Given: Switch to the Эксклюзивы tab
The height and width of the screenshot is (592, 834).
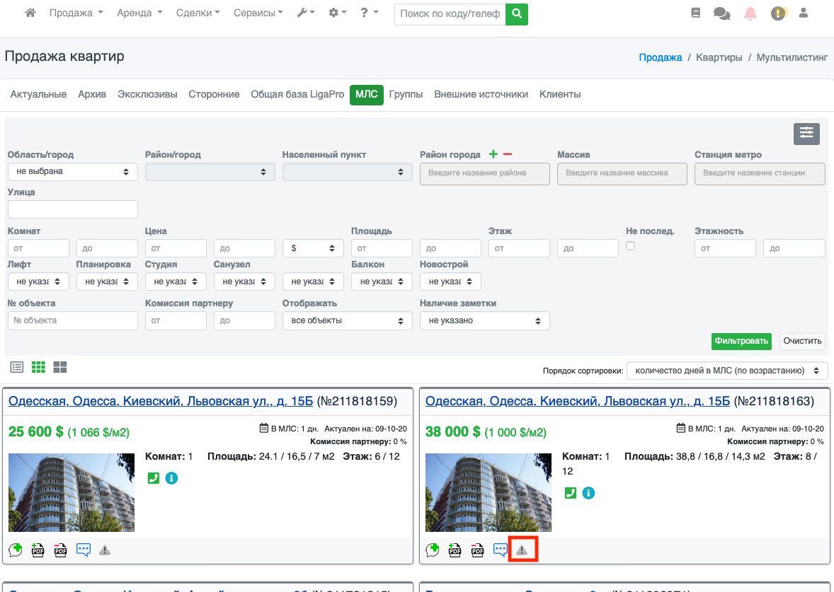Looking at the screenshot, I should (147, 94).
